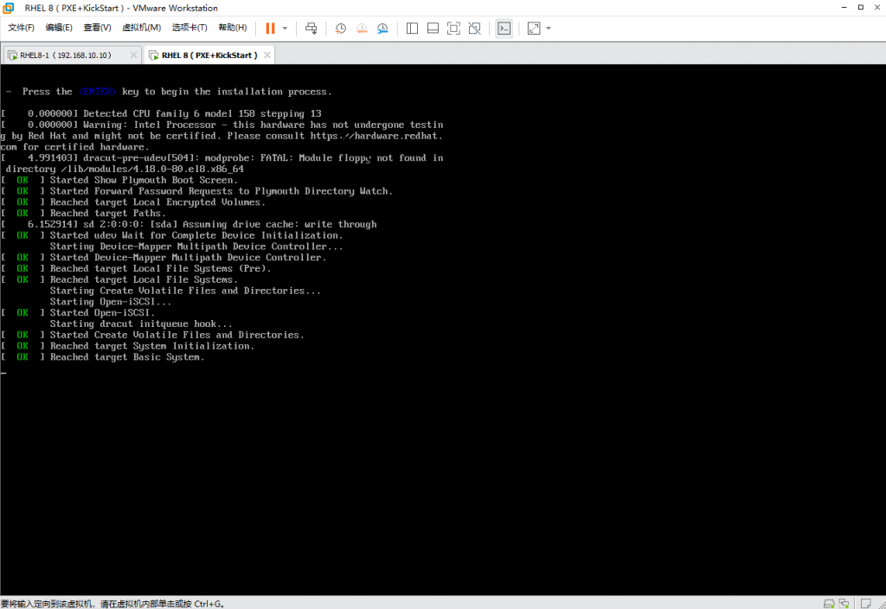Click 'Reached target System Initialization.' line
The image size is (886, 609).
point(152,346)
